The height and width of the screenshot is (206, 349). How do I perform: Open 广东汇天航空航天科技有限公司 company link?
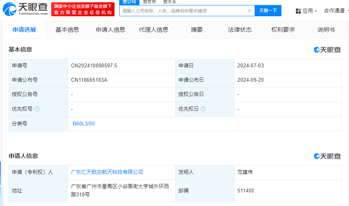[x=107, y=172]
